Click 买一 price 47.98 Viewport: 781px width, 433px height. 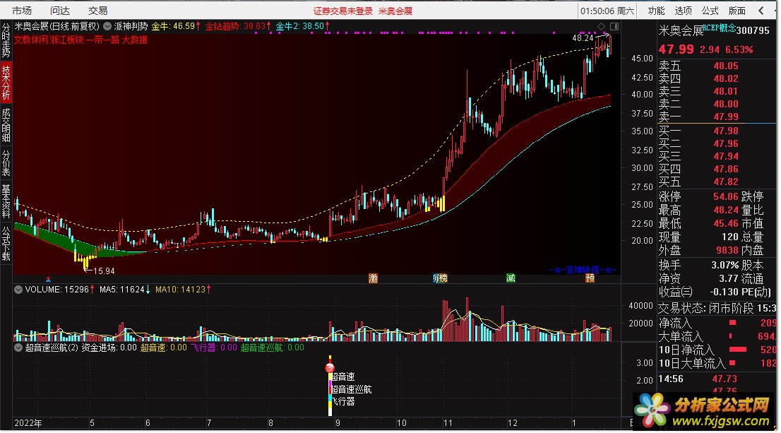(x=726, y=131)
